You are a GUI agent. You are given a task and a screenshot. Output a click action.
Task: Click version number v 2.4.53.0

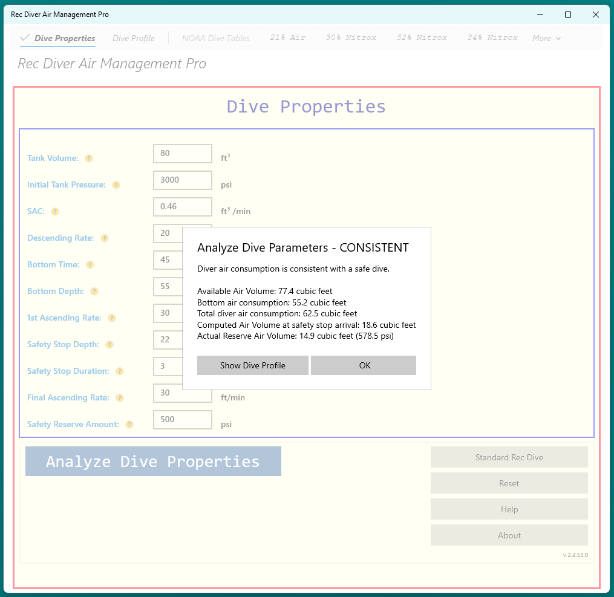click(x=575, y=555)
